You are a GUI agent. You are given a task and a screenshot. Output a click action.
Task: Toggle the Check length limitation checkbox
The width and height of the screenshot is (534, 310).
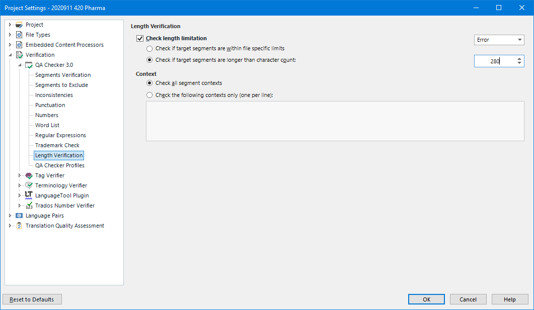click(x=139, y=38)
